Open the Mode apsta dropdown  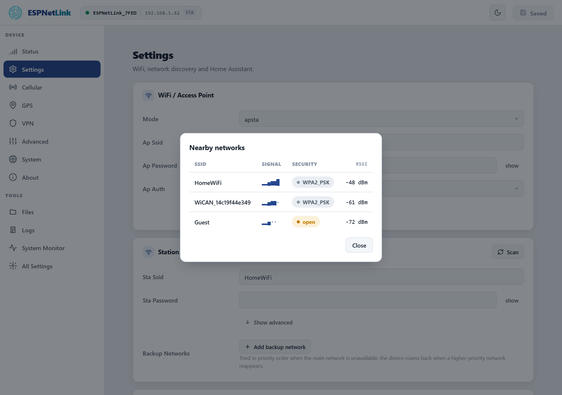[381, 119]
